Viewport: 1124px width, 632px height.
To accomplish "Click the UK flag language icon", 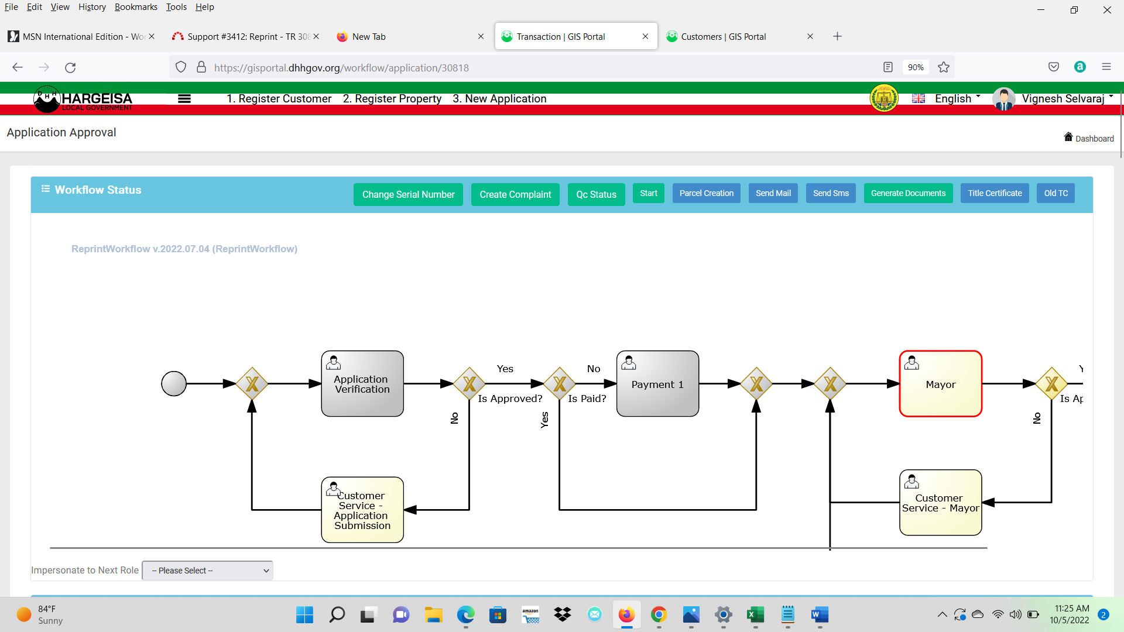I will point(919,98).
